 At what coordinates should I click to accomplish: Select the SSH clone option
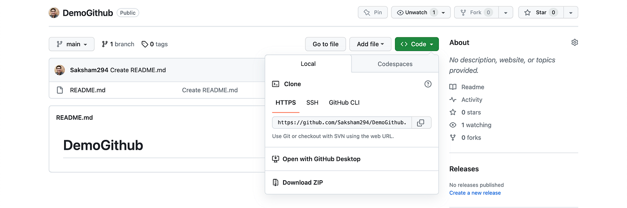312,103
